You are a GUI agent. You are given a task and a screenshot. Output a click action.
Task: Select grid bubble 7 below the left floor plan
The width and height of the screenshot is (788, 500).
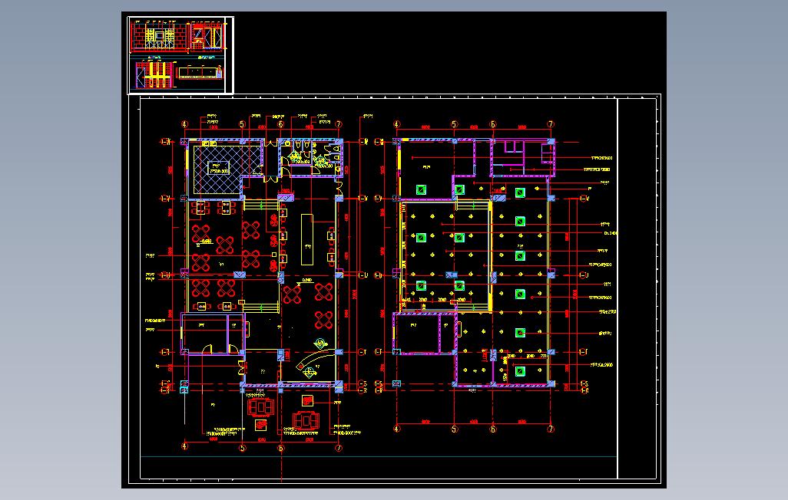pyautogui.click(x=339, y=448)
